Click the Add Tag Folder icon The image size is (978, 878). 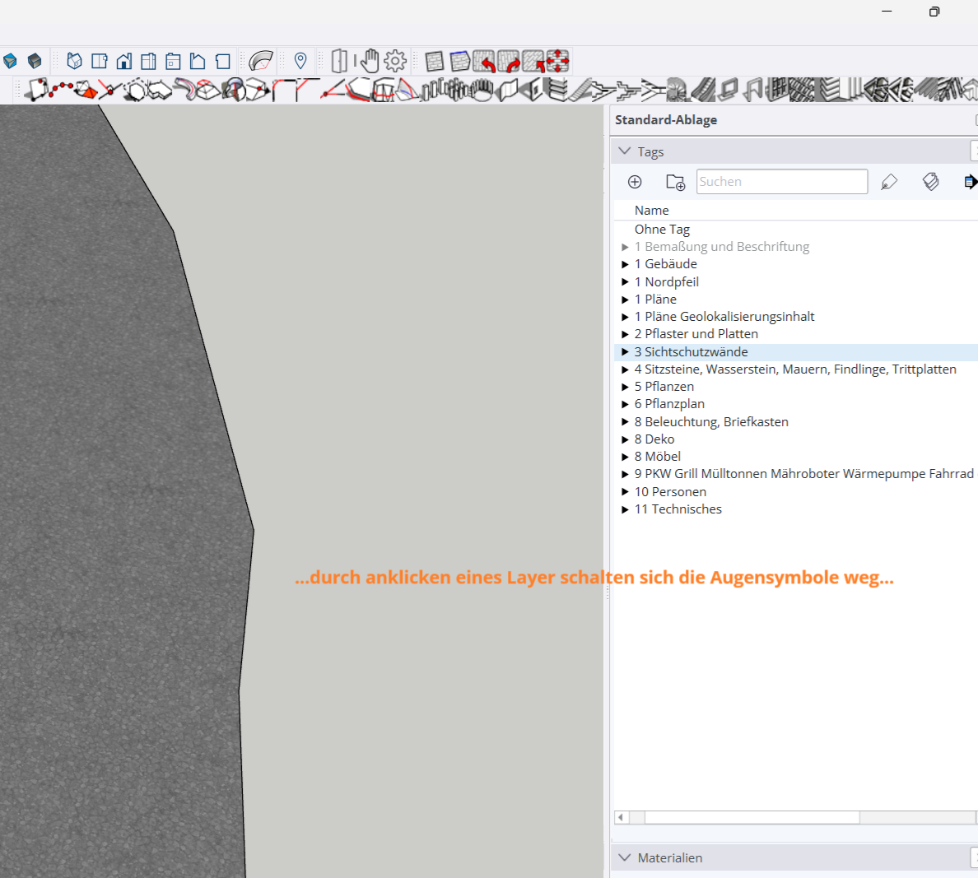tap(675, 182)
